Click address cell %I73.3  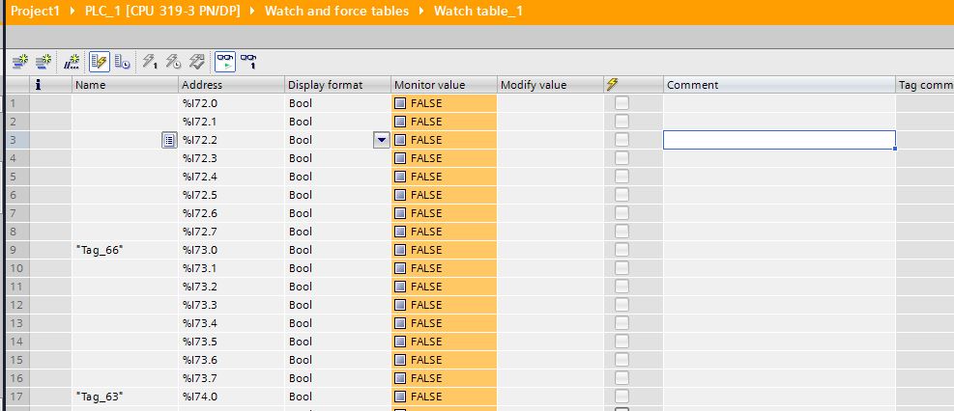(232, 305)
